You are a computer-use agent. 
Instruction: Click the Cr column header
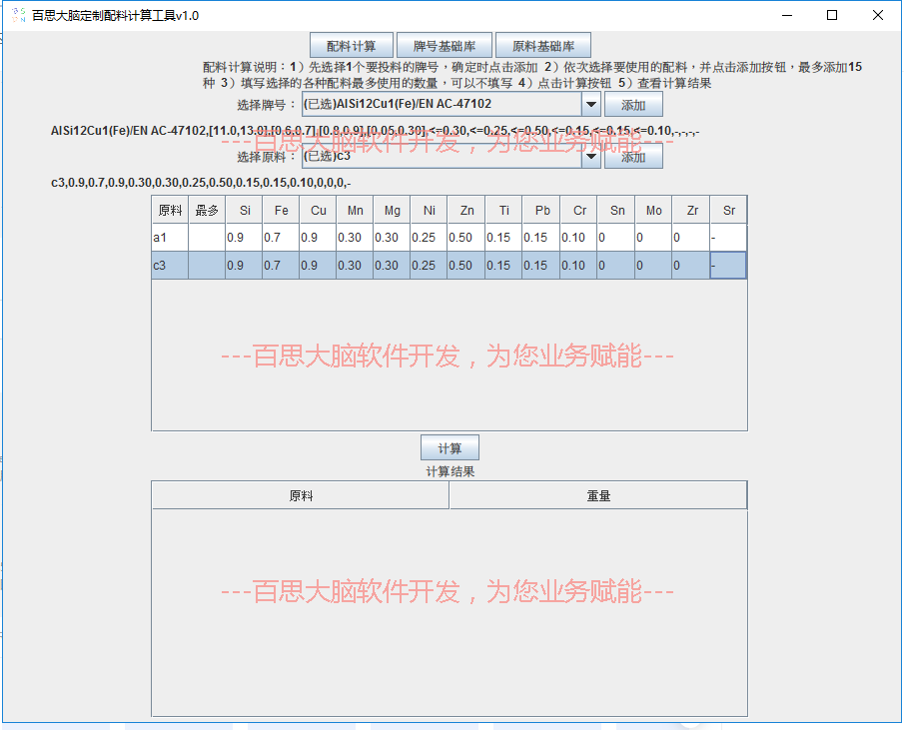tap(578, 210)
